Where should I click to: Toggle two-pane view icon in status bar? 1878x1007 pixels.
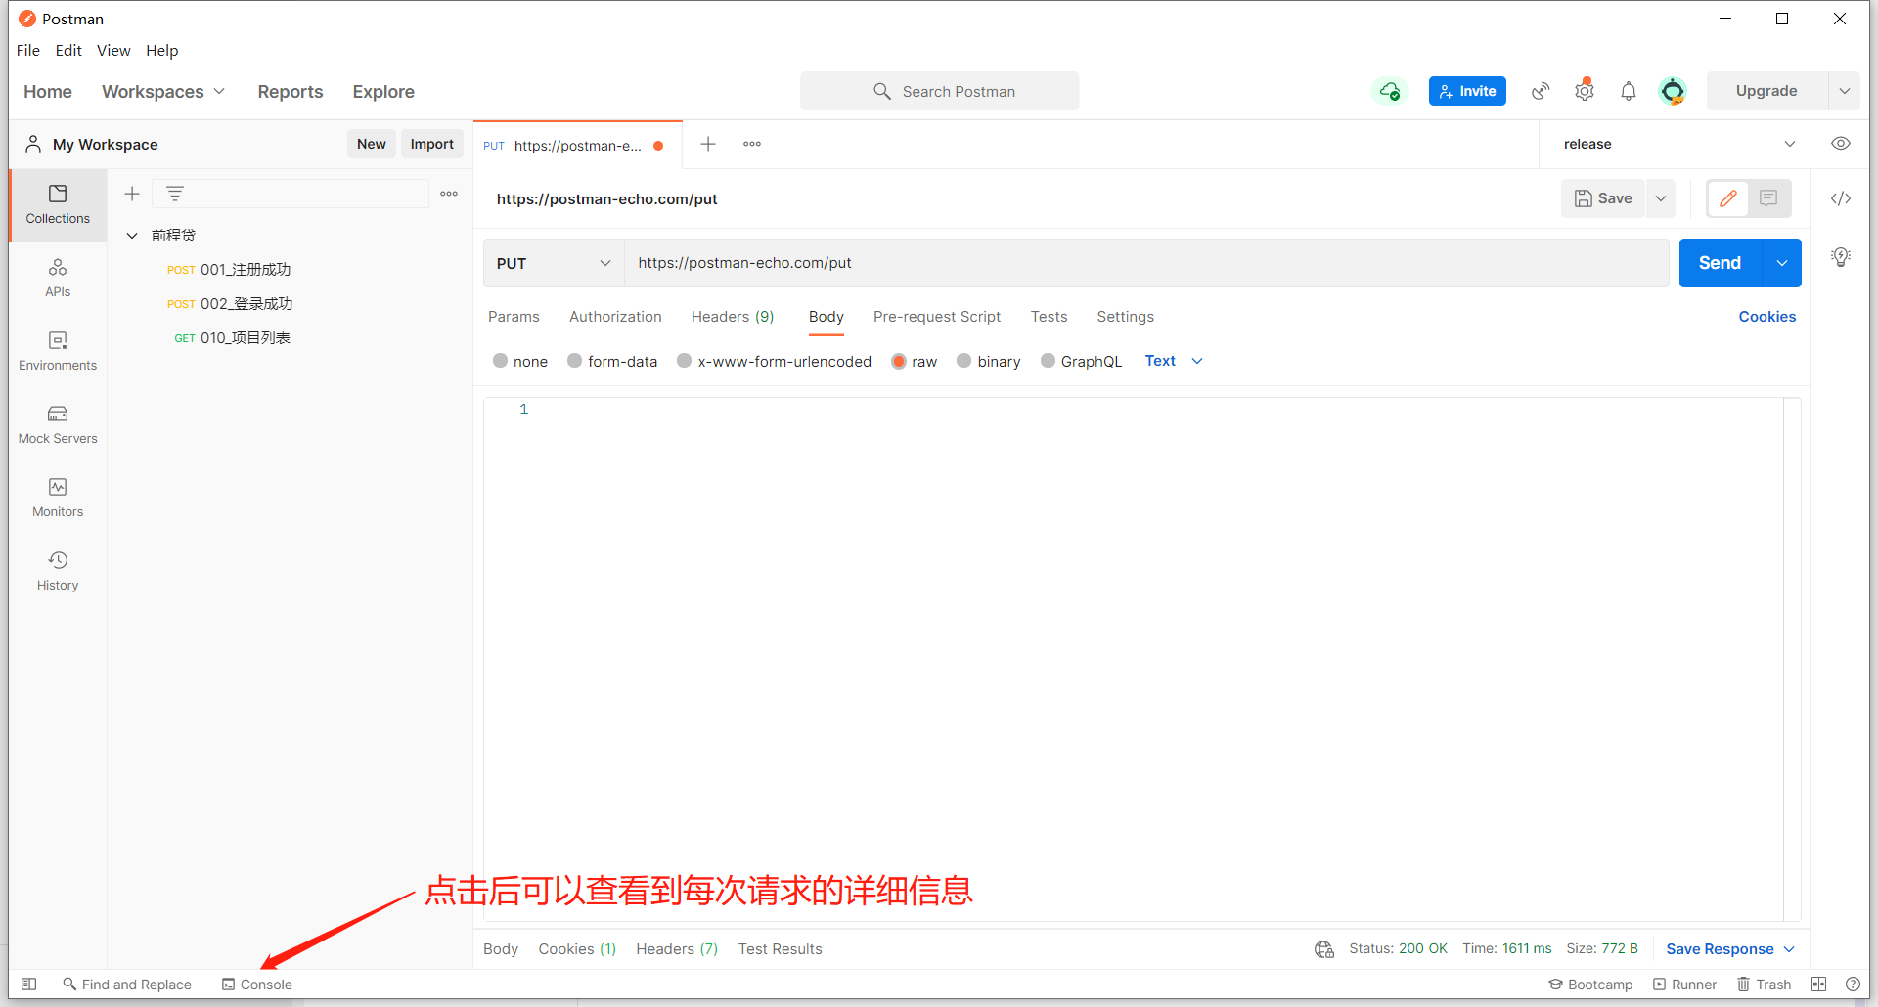tap(1819, 984)
